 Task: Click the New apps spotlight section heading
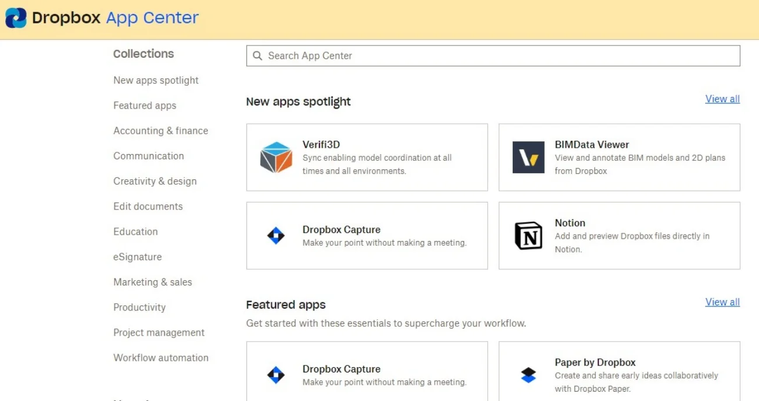click(x=298, y=102)
